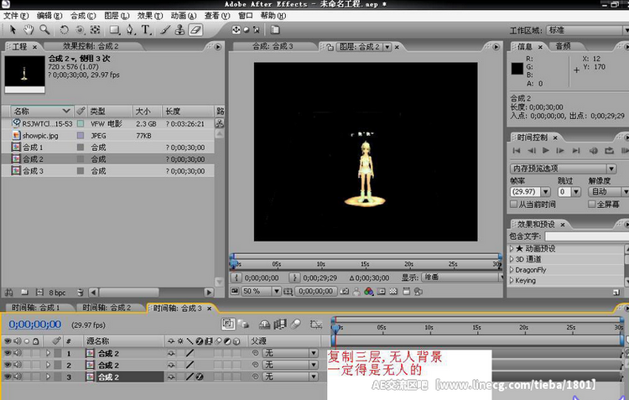Click the set in point brace button
629x400 pixels.
(x=237, y=278)
